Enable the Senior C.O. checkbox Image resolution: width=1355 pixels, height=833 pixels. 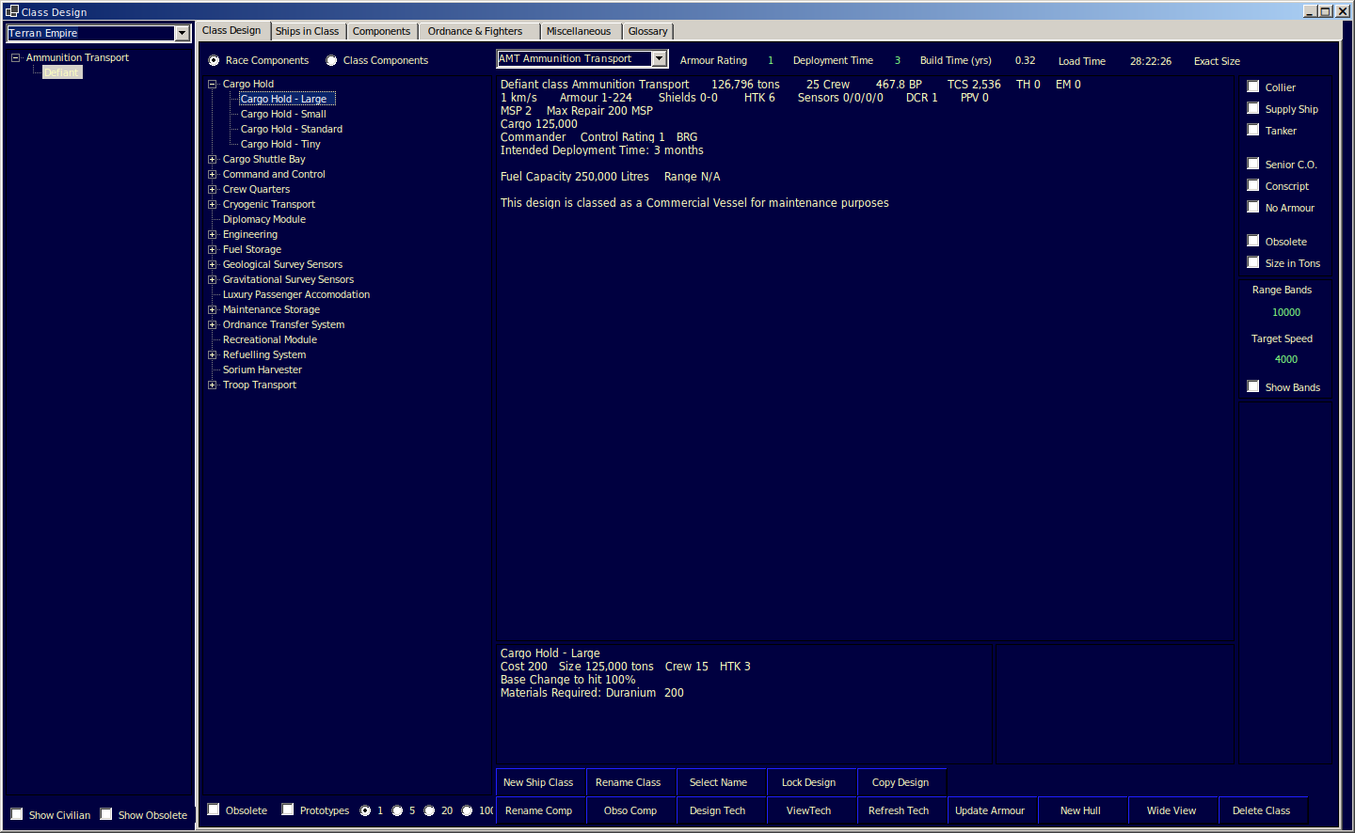(x=1253, y=164)
